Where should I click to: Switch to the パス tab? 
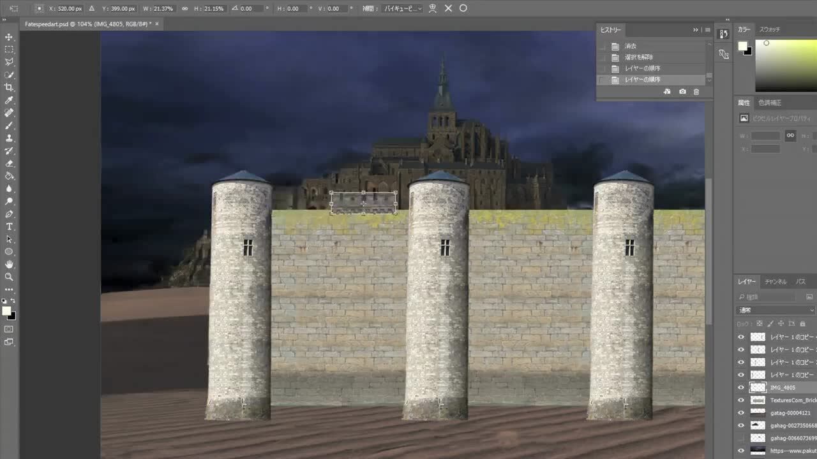[800, 281]
